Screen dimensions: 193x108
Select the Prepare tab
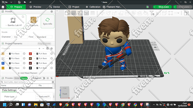[x=16, y=7]
